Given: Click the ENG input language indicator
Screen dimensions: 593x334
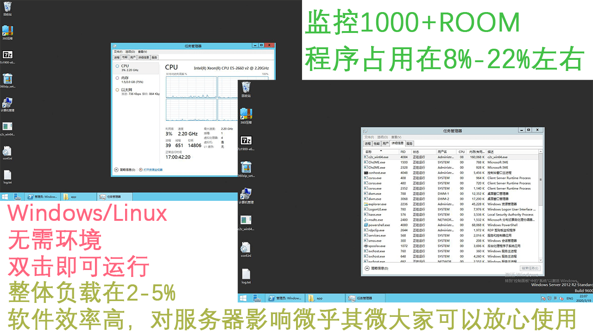Looking at the screenshot, I should pos(569,299).
